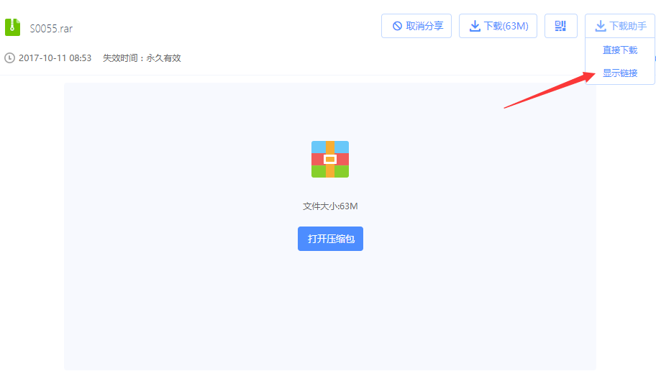Download the file via 下载(63M) text

tap(506, 26)
